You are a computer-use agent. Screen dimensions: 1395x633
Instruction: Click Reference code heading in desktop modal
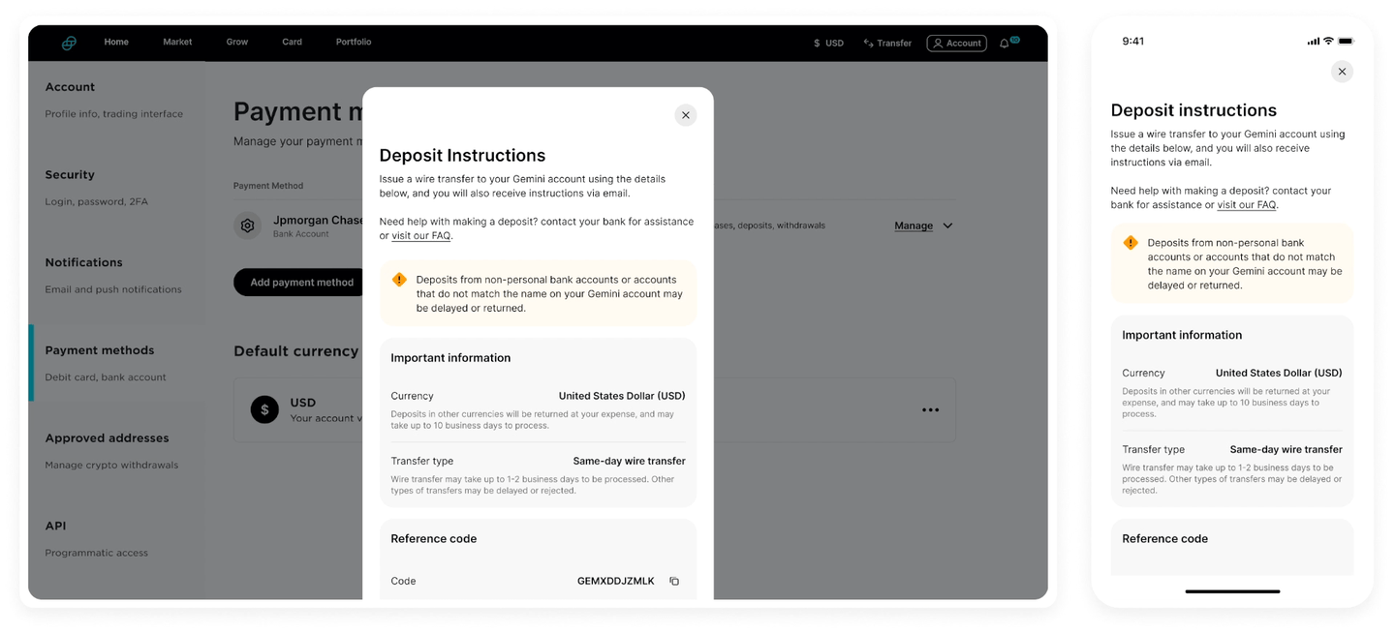(434, 539)
